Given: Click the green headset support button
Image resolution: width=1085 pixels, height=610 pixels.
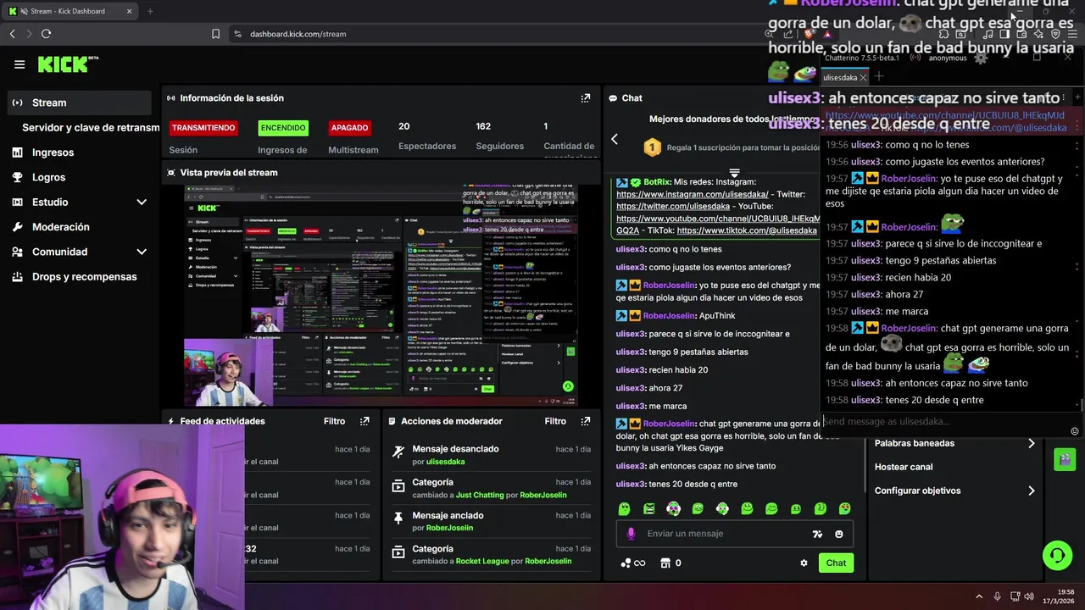Looking at the screenshot, I should tap(1057, 556).
